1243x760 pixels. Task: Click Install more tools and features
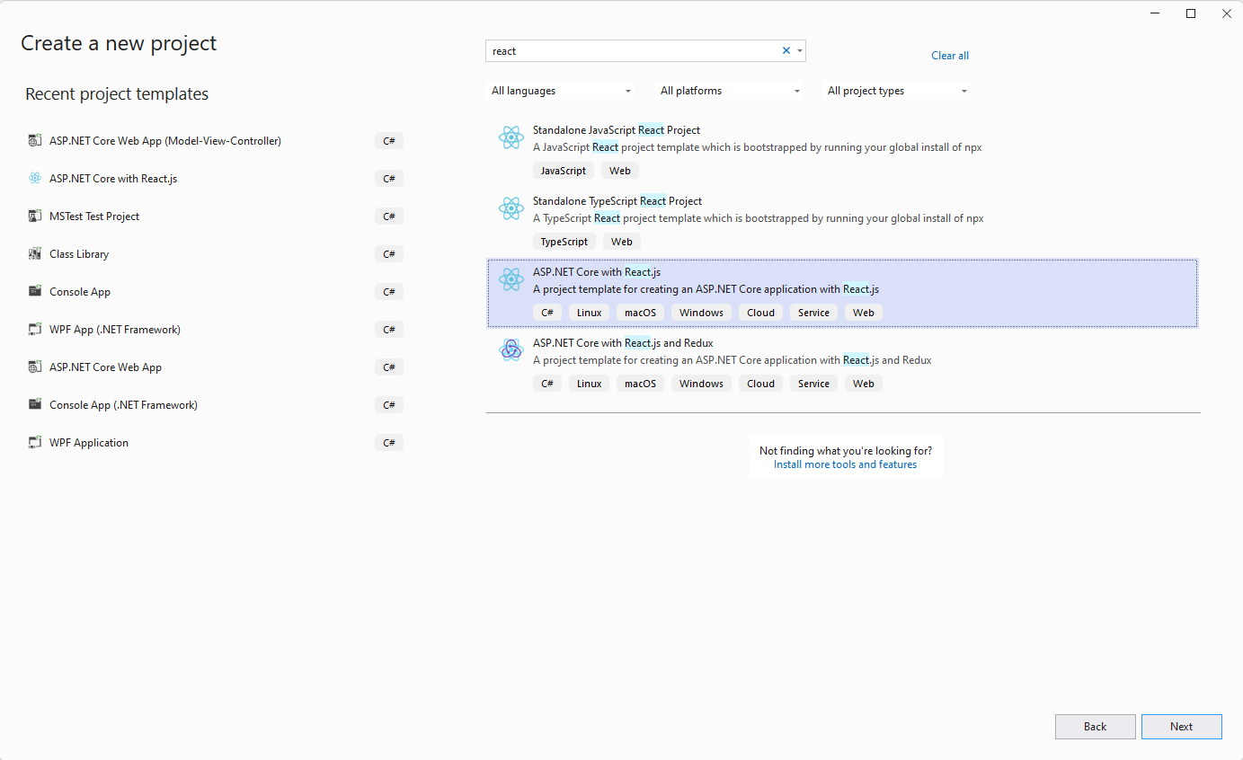click(x=845, y=464)
